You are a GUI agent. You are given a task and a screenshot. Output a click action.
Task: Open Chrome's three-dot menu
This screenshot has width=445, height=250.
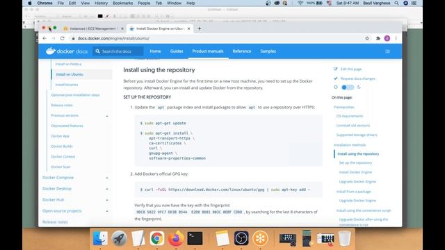pyautogui.click(x=396, y=38)
